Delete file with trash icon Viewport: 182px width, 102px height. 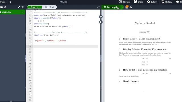point(22,7)
